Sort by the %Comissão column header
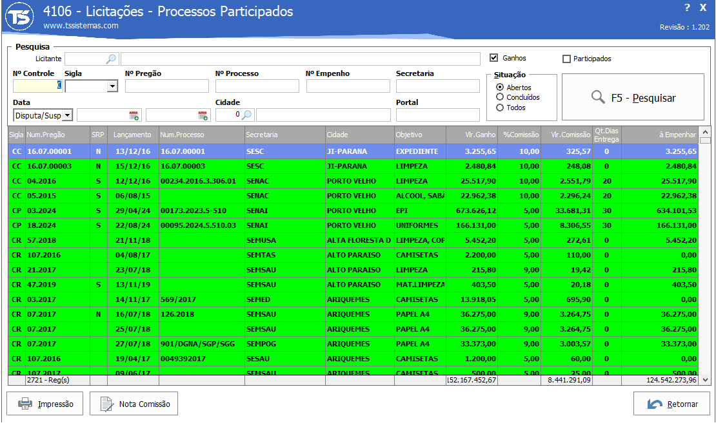 click(519, 135)
